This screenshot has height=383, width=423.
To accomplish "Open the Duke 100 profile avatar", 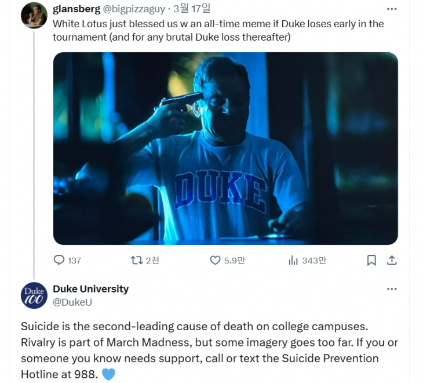I will point(34,295).
